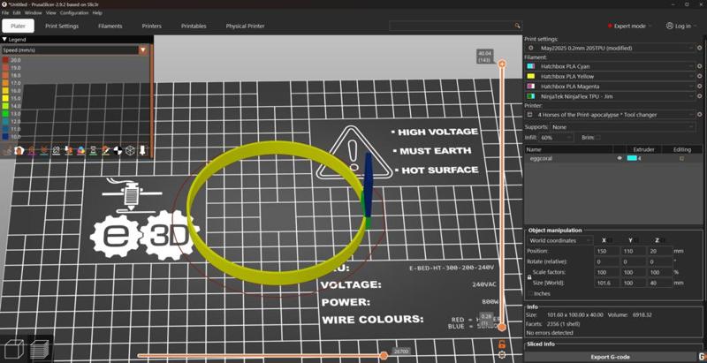The height and width of the screenshot is (363, 707).
Task: Open the vertical slider settings cog
Action: pos(502,355)
